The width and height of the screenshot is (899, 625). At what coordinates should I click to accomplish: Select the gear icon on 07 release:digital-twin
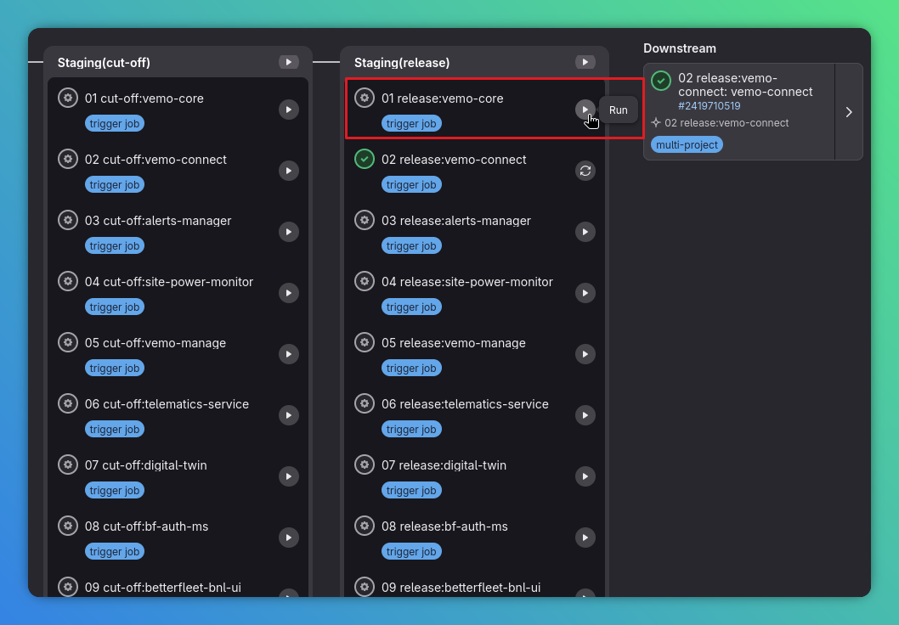[x=365, y=465]
